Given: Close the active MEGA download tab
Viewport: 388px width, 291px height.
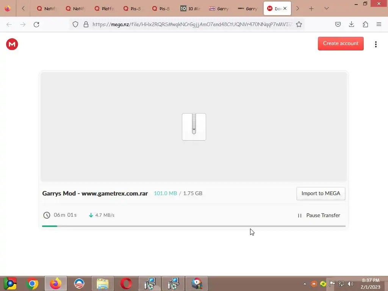Looking at the screenshot, I should click(x=285, y=8).
